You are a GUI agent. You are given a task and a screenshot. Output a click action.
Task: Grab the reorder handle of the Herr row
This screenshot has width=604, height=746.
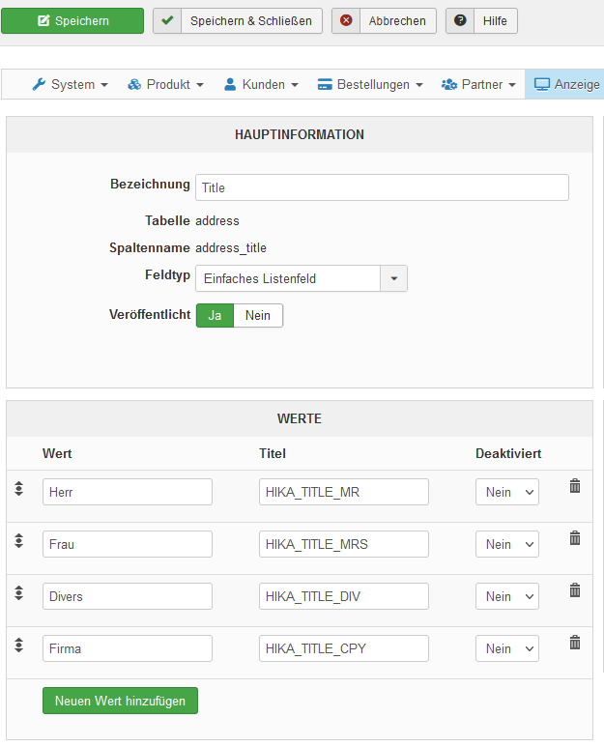[x=19, y=489]
